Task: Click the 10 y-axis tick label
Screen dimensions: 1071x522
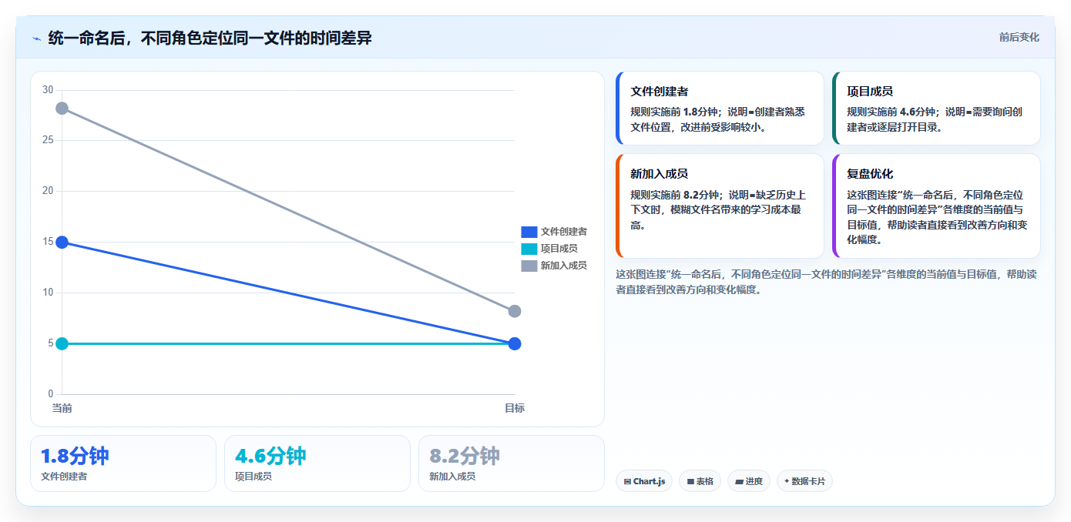Action: click(48, 293)
